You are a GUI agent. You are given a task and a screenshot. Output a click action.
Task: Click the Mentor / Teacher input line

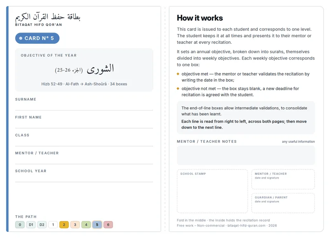(84, 160)
